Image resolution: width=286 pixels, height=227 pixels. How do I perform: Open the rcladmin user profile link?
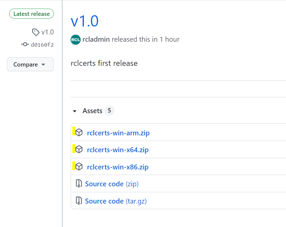tap(96, 39)
